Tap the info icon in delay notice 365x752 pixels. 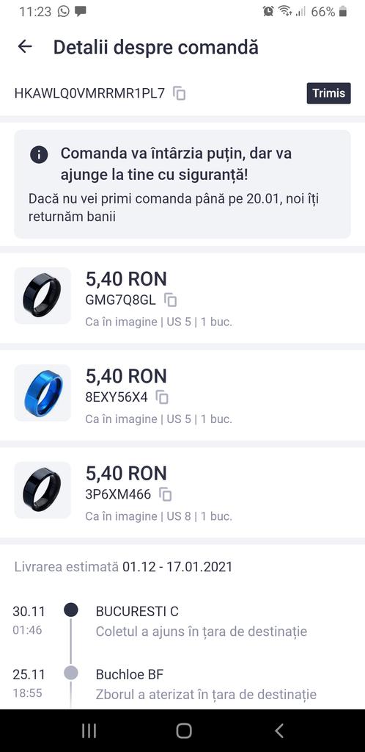(x=39, y=154)
